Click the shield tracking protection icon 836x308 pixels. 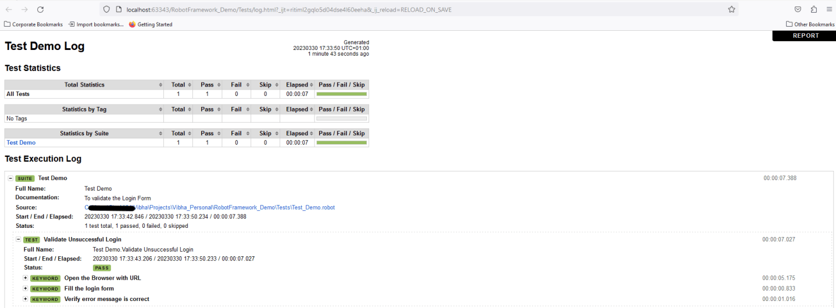[x=106, y=9]
